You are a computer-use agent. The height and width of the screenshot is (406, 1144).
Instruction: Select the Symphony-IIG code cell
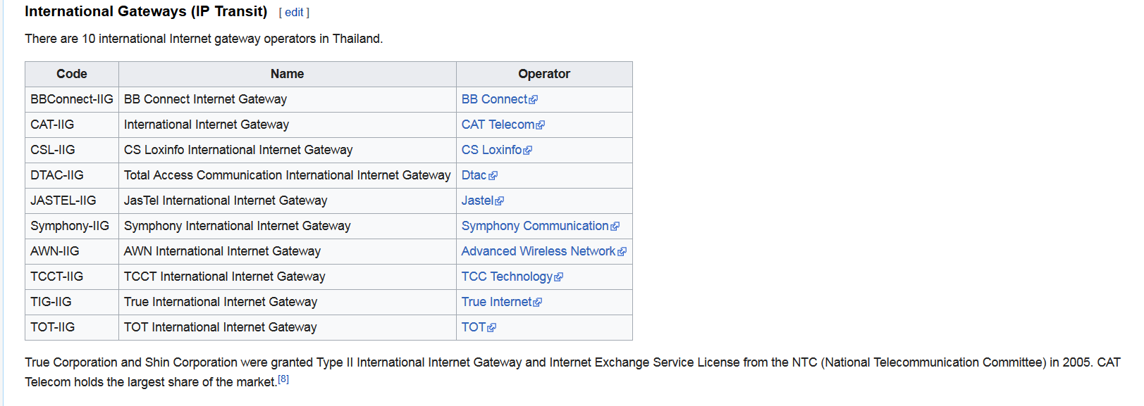(72, 226)
